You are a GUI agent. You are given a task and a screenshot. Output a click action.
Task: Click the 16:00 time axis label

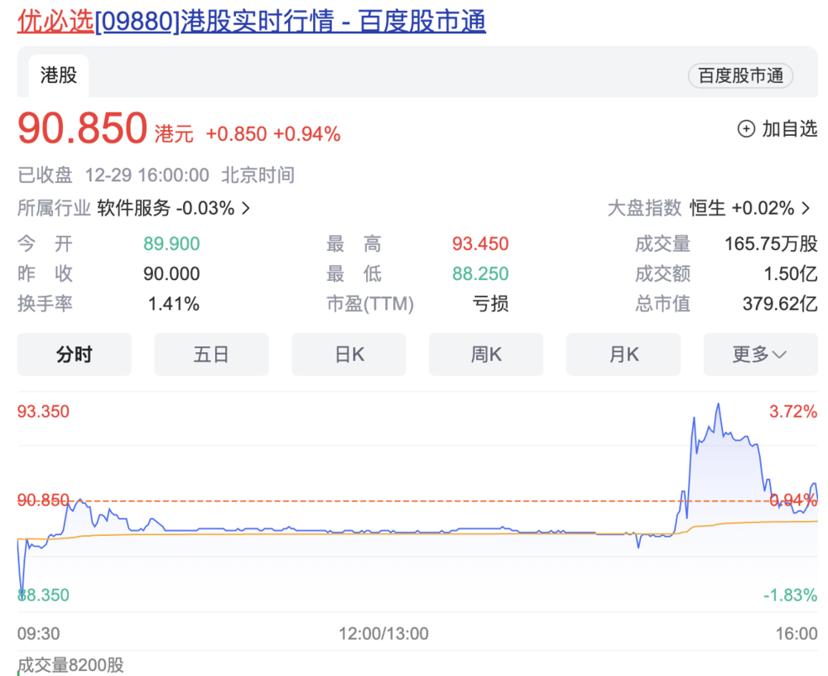point(797,633)
